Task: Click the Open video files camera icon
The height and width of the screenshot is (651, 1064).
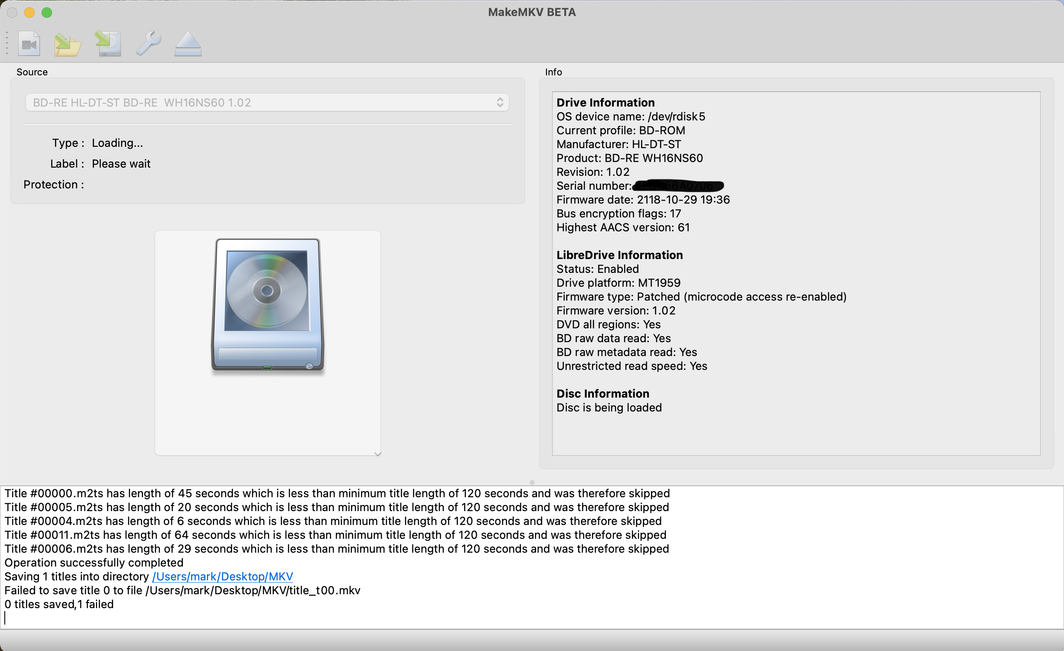Action: 29,44
